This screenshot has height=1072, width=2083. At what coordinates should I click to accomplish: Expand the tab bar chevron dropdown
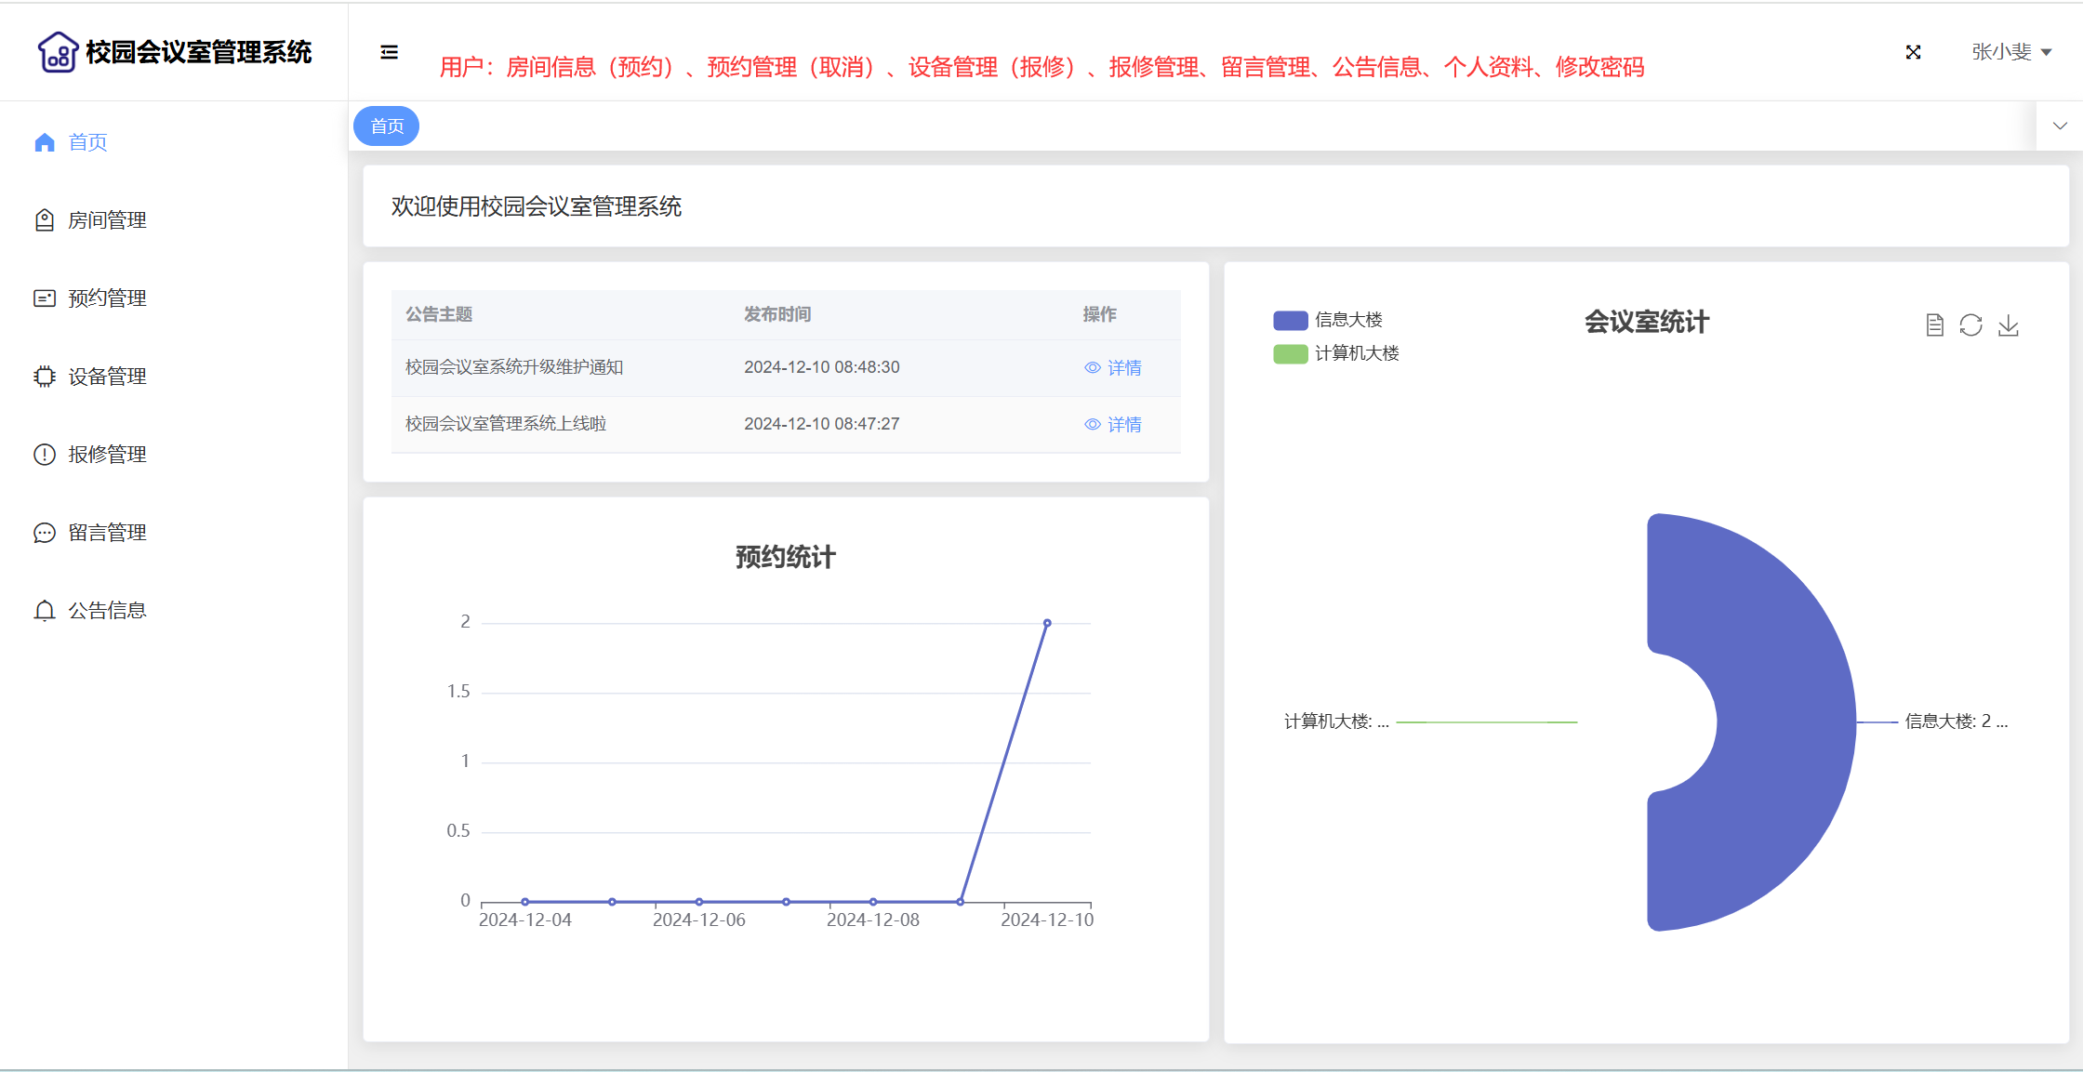click(2060, 126)
